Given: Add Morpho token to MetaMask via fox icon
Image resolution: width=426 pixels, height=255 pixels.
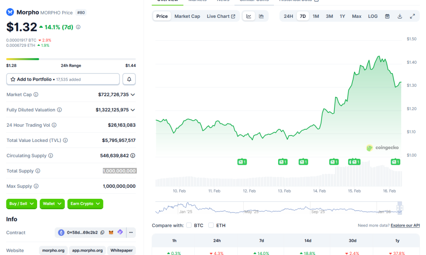Looking at the screenshot, I should [111, 232].
